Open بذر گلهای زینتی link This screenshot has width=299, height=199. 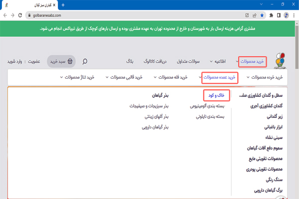[156, 116]
